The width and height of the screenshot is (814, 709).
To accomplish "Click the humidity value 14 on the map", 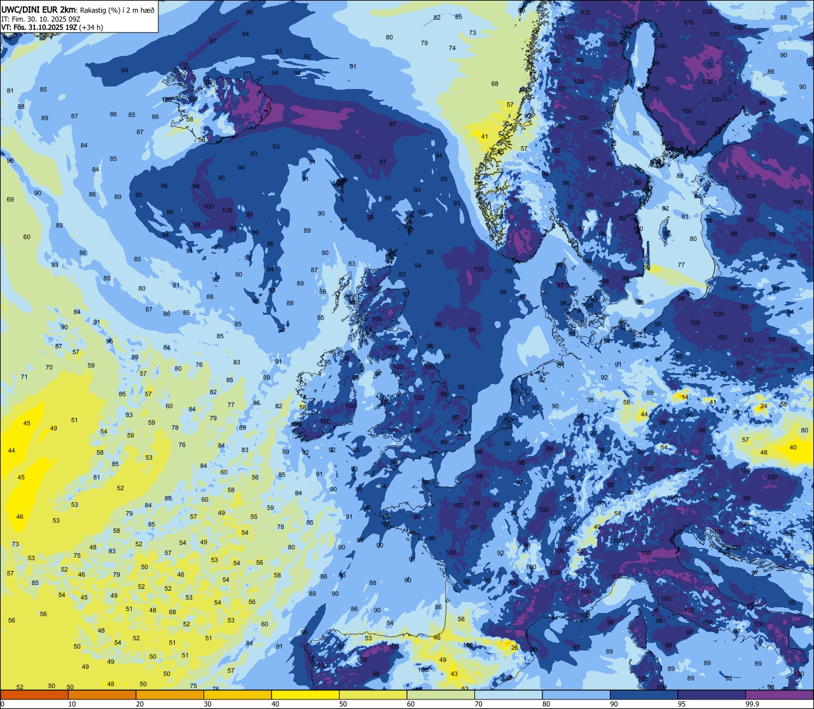I will click(x=685, y=397).
